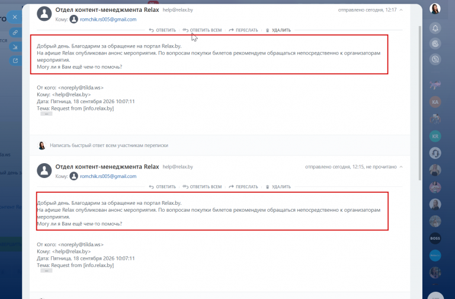Screen dimensions: 455x299
Task: Open KR contact avatar
Action: coord(435,136)
